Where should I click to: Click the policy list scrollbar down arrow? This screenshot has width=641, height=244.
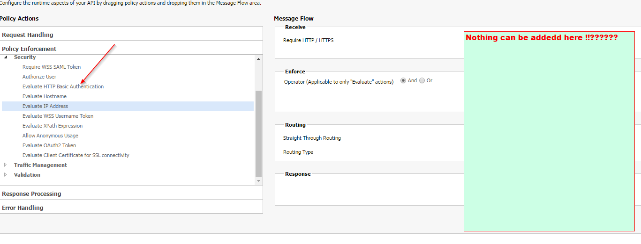[x=258, y=180]
